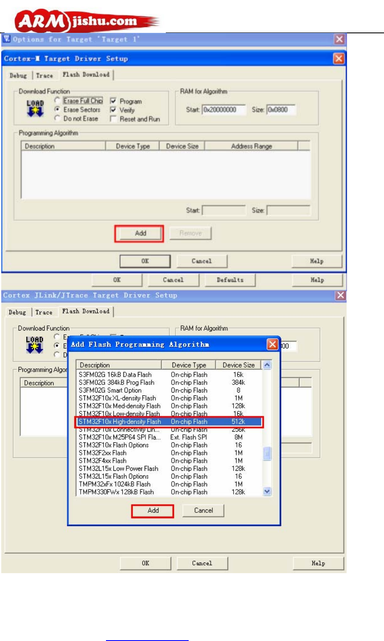Click scroll up arrow in algorithm list

tap(267, 365)
